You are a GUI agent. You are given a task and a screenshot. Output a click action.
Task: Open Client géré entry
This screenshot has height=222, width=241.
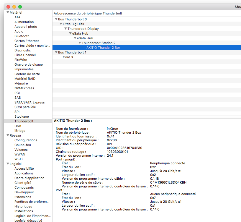(23, 183)
